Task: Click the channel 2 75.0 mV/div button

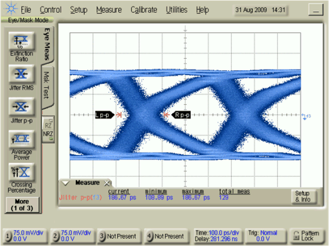Action: 72,236
